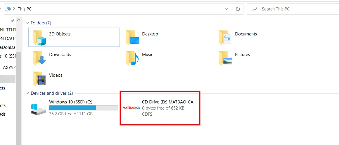Refresh the This PC view
Screen dimensions: 339x145
(x=238, y=9)
